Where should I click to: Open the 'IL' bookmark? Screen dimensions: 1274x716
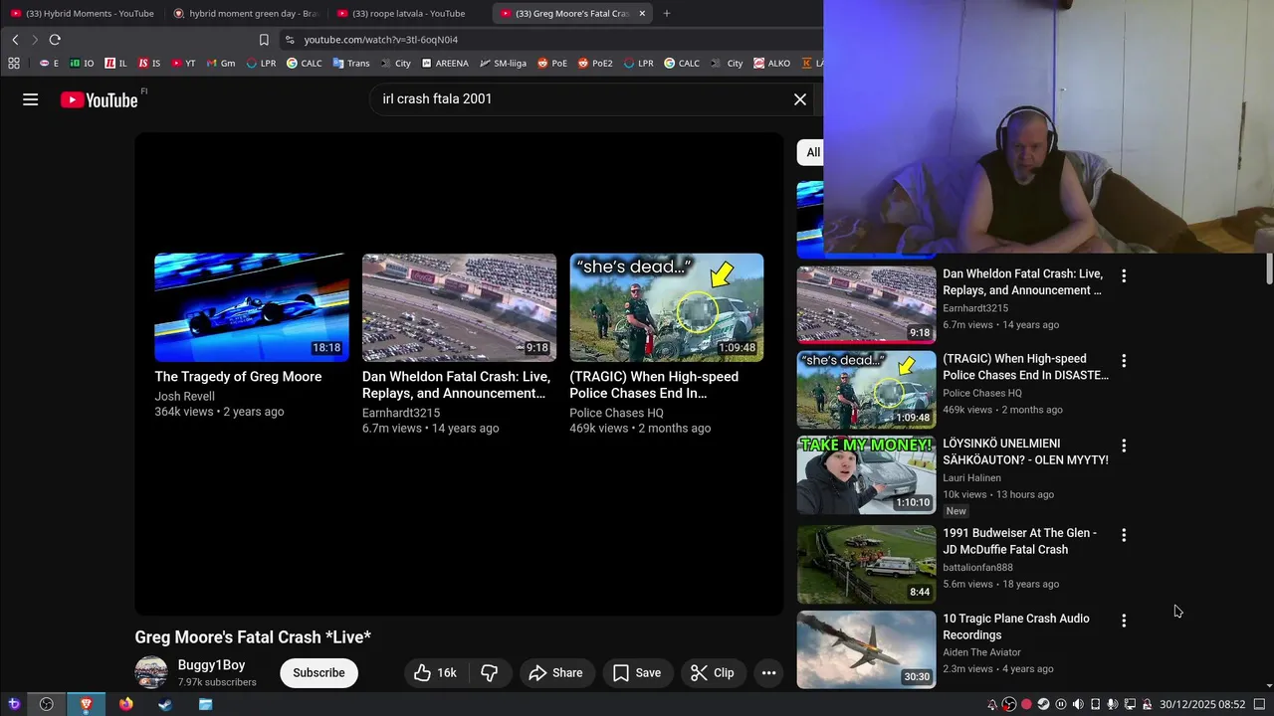point(116,63)
